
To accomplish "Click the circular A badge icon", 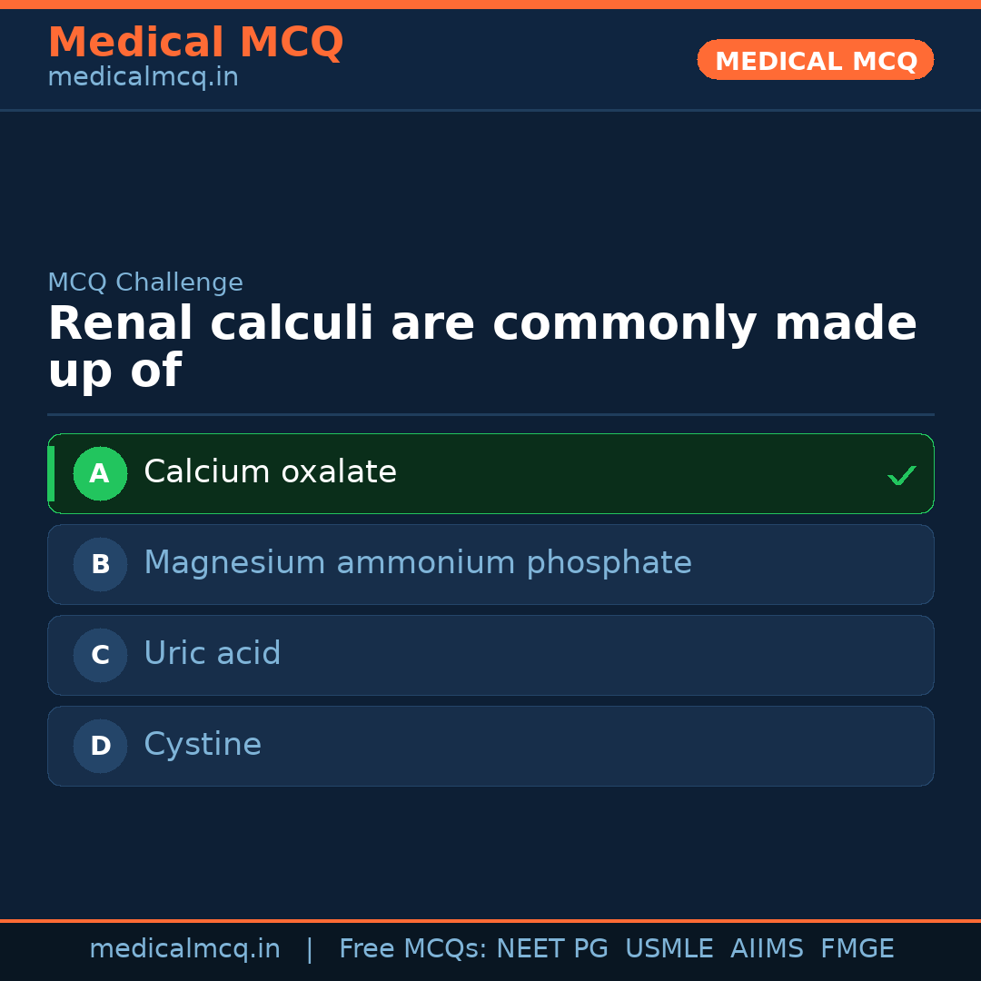I will 100,473.
